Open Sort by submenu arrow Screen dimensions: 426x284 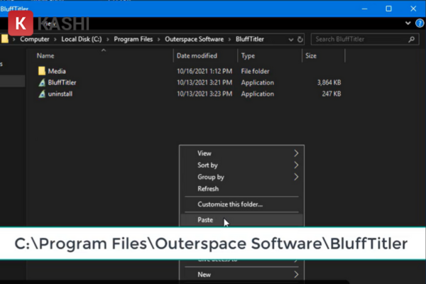[296, 165]
